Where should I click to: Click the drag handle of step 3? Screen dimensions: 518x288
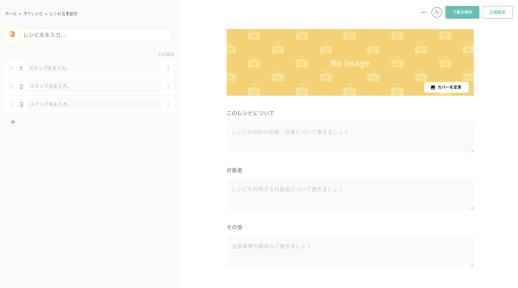click(11, 104)
